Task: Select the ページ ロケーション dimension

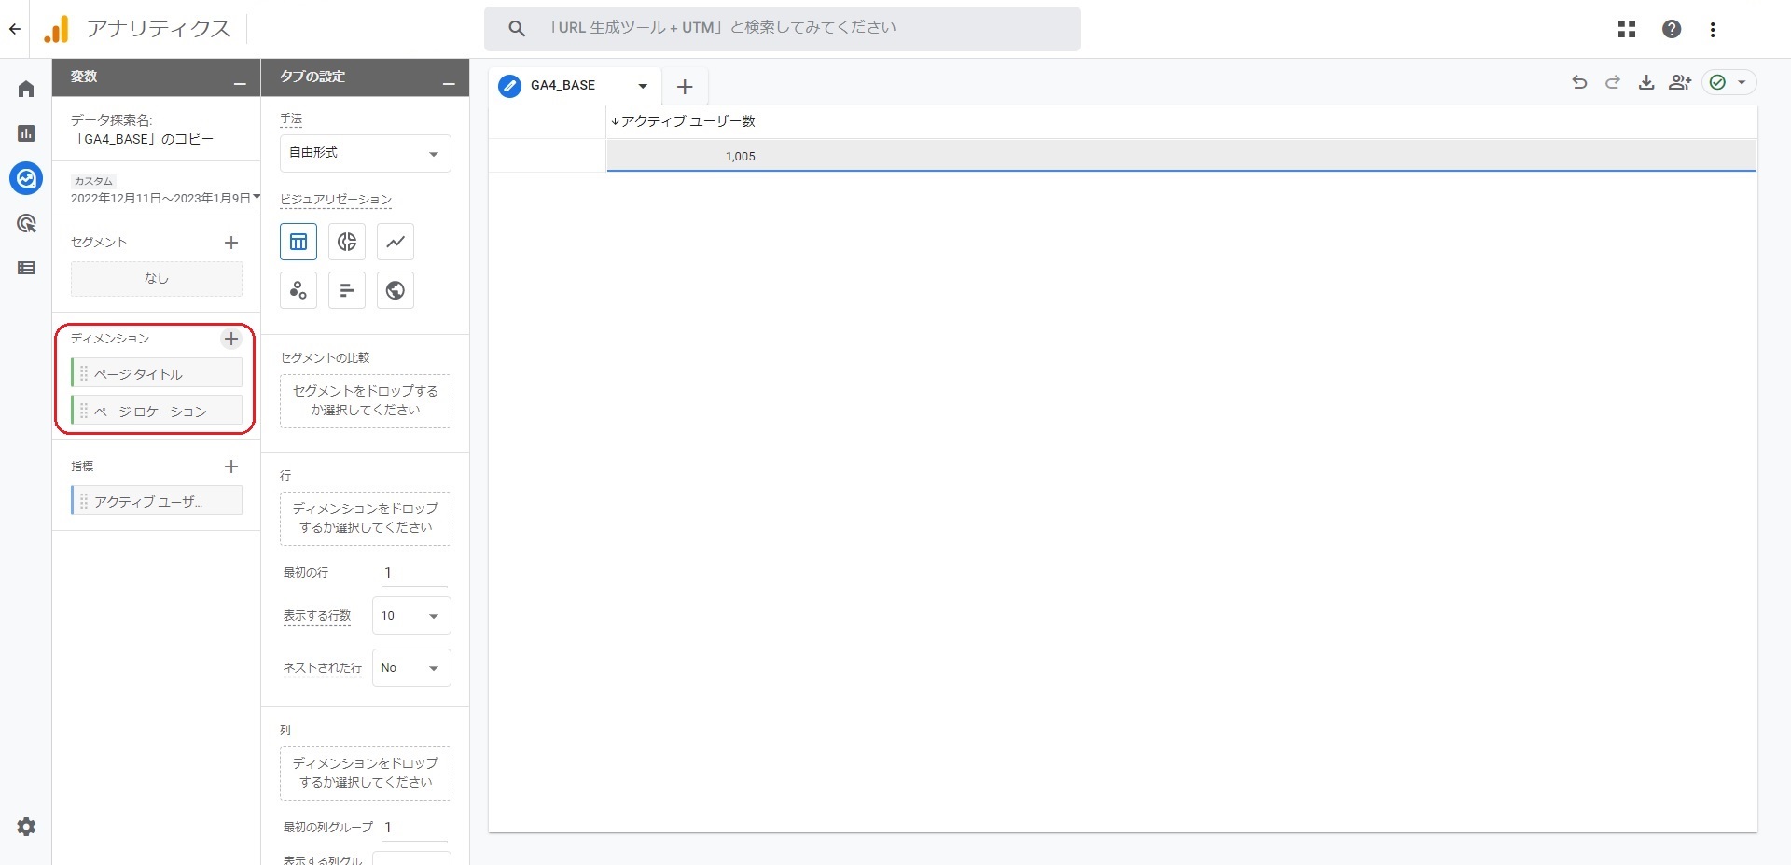Action: pyautogui.click(x=157, y=411)
